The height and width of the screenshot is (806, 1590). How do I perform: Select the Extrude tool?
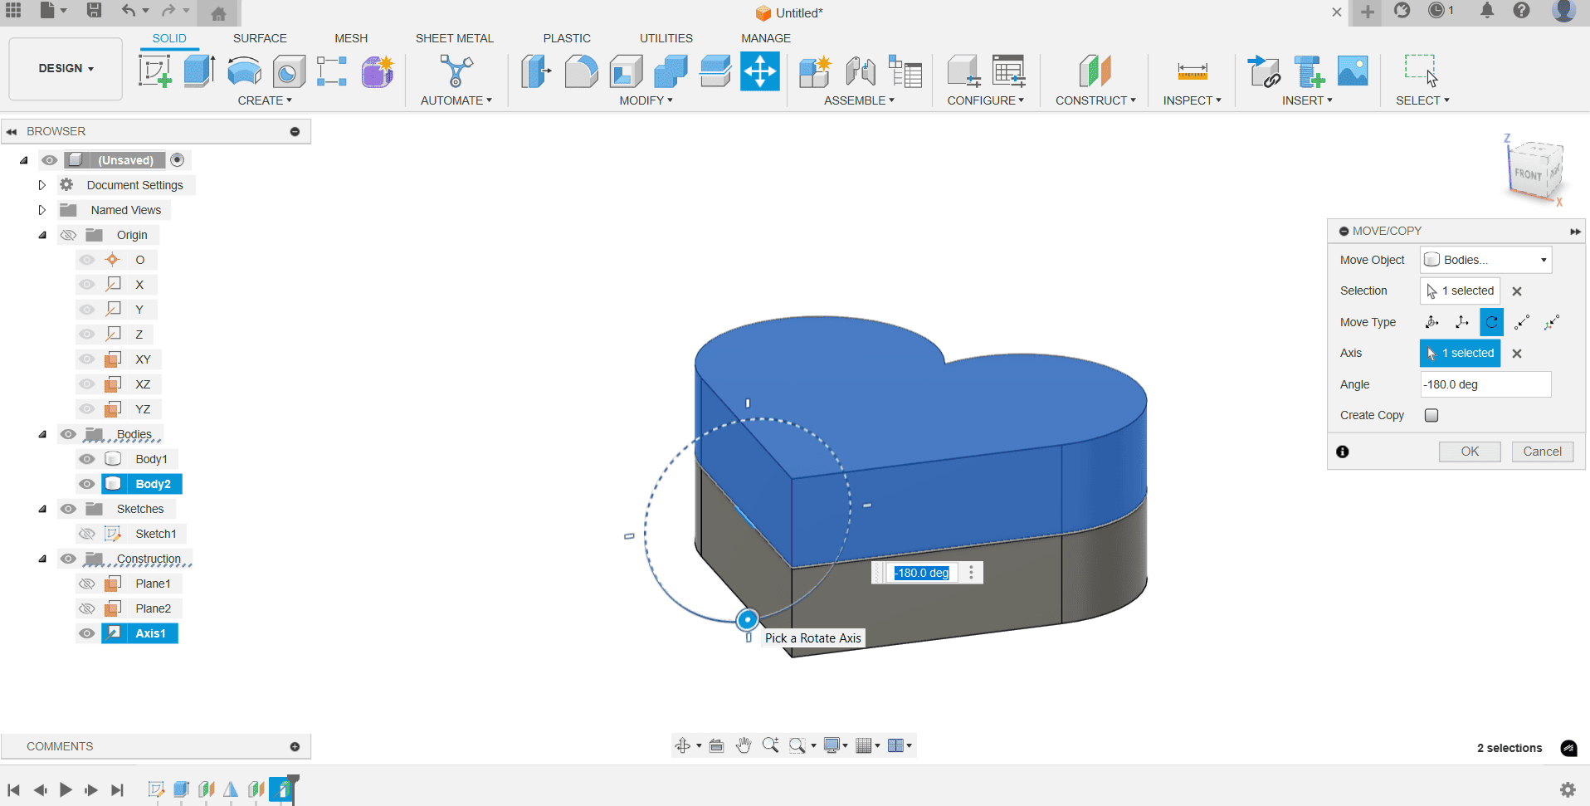199,71
